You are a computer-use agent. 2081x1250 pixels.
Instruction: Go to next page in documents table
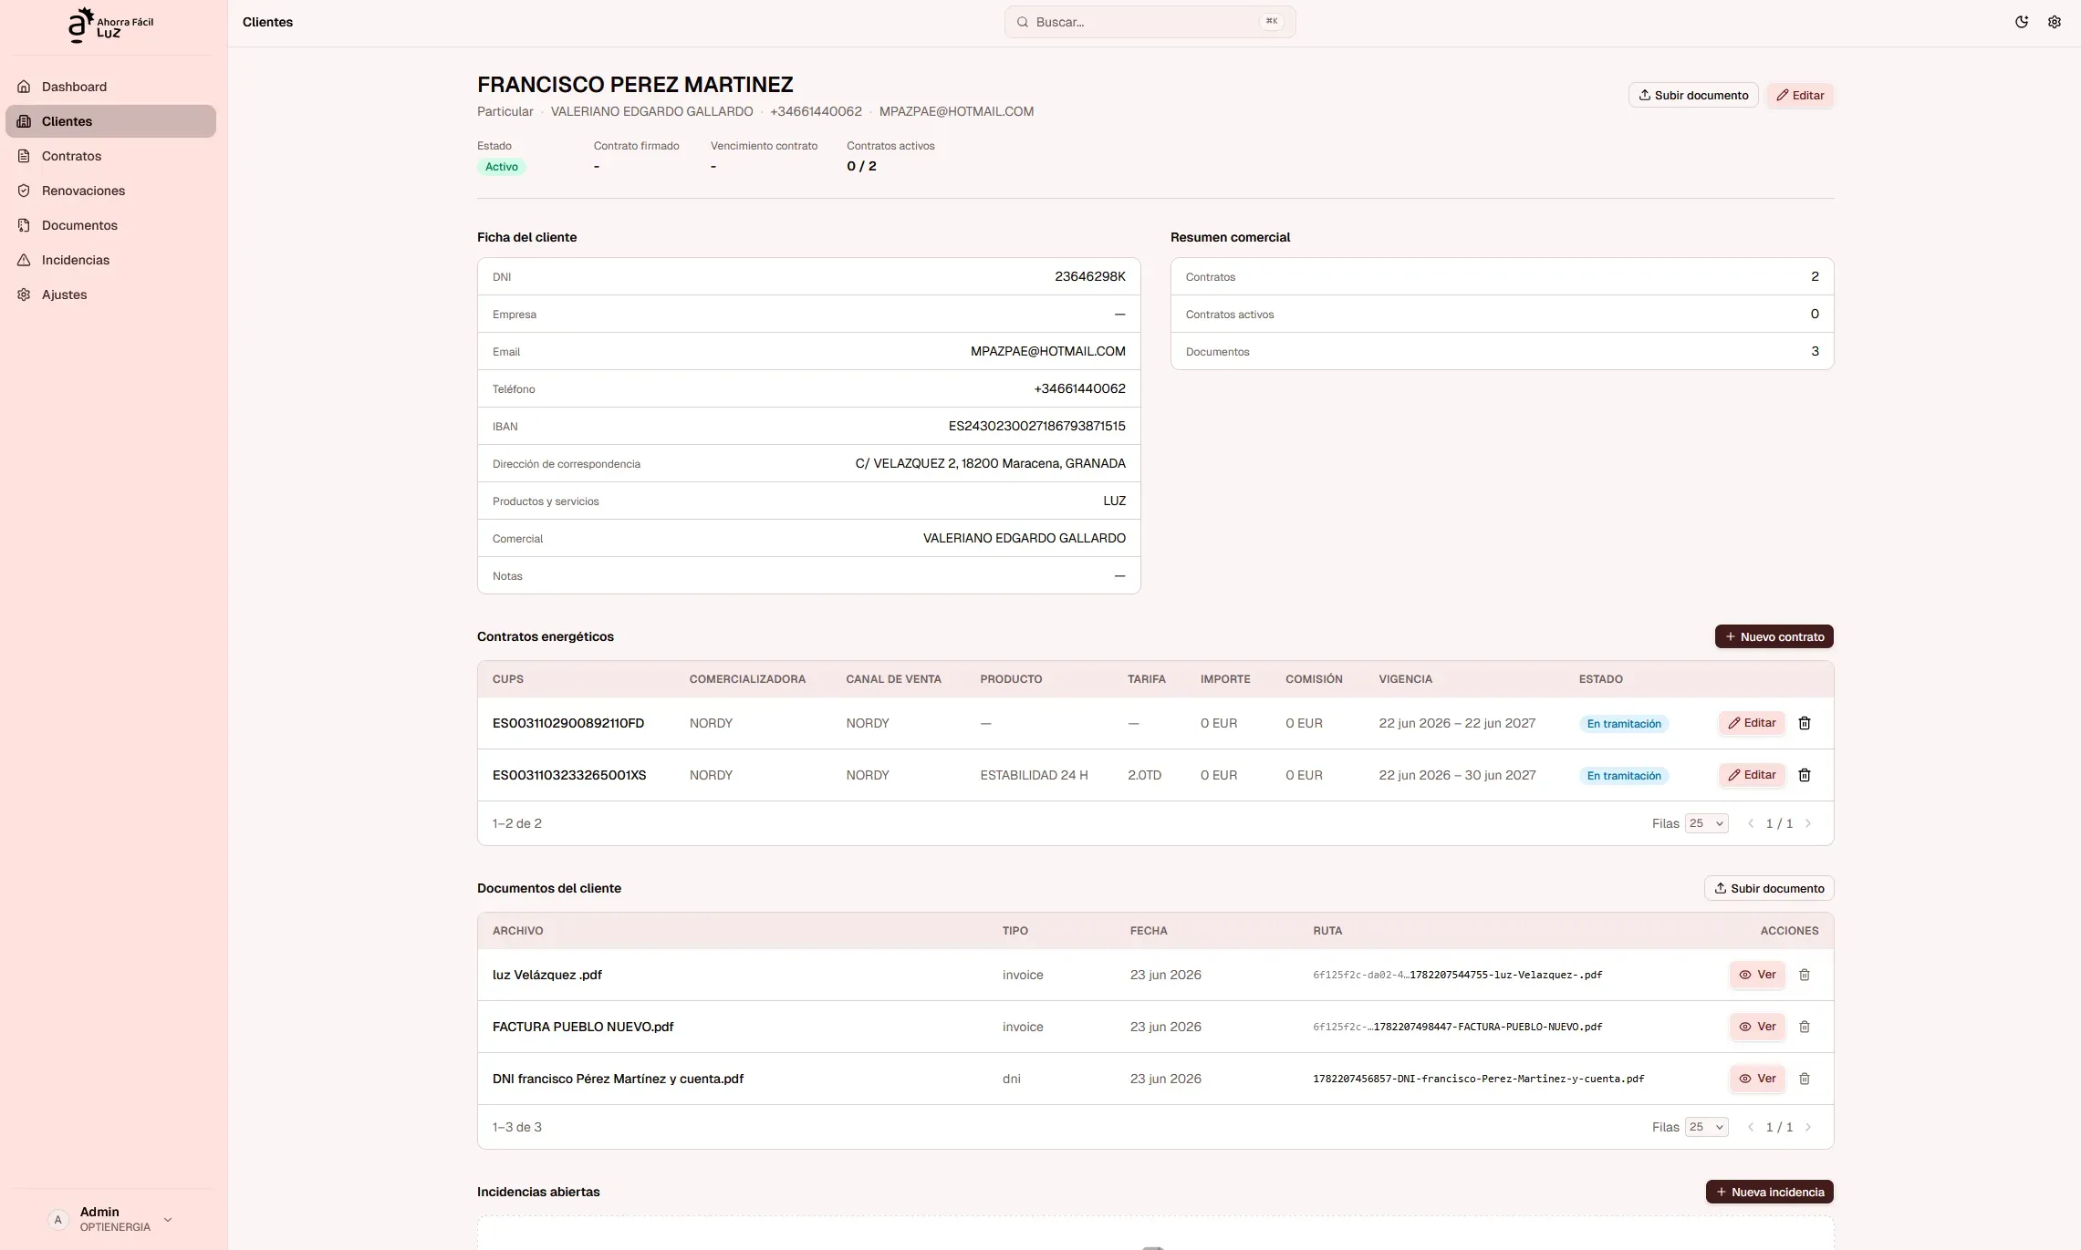pos(1808,1127)
